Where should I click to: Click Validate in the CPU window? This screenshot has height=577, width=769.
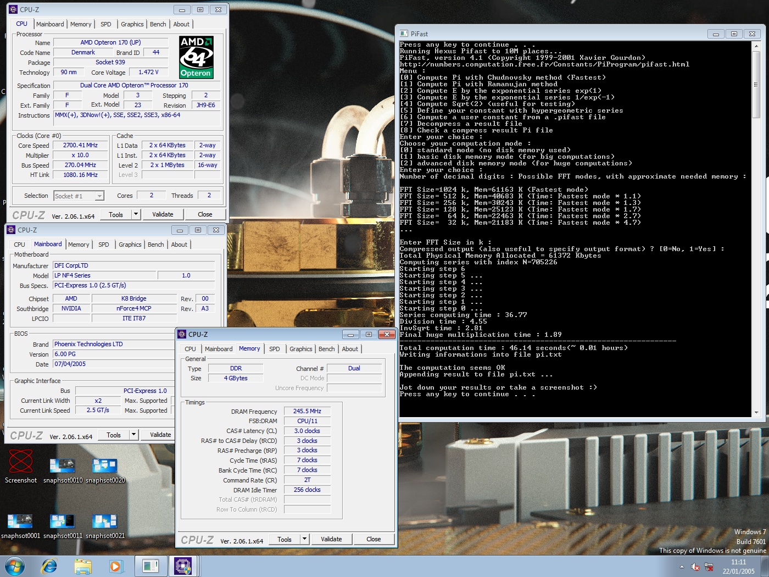163,214
